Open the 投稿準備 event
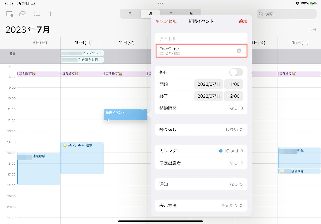321x224 pixels. pyautogui.click(x=299, y=171)
